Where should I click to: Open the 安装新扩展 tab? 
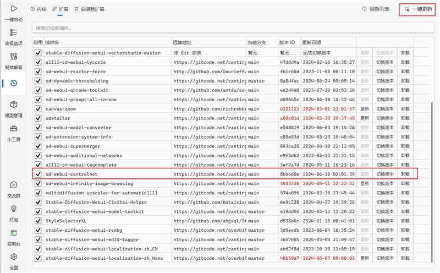[x=89, y=9]
